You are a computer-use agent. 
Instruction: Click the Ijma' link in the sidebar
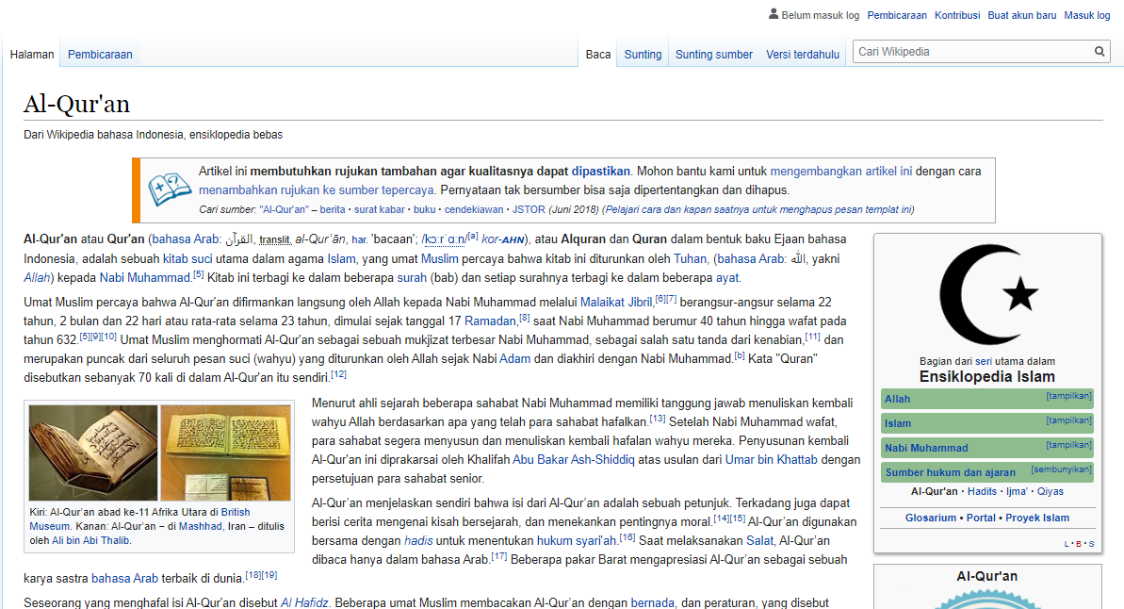(1017, 491)
